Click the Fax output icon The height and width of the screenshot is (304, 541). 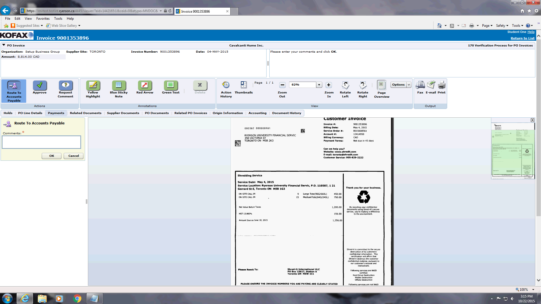[420, 85]
